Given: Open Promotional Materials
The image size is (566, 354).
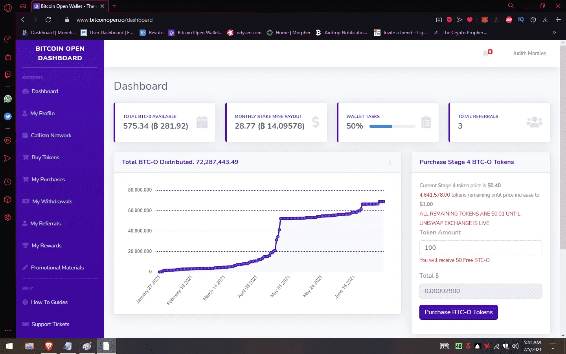Looking at the screenshot, I should pyautogui.click(x=57, y=267).
